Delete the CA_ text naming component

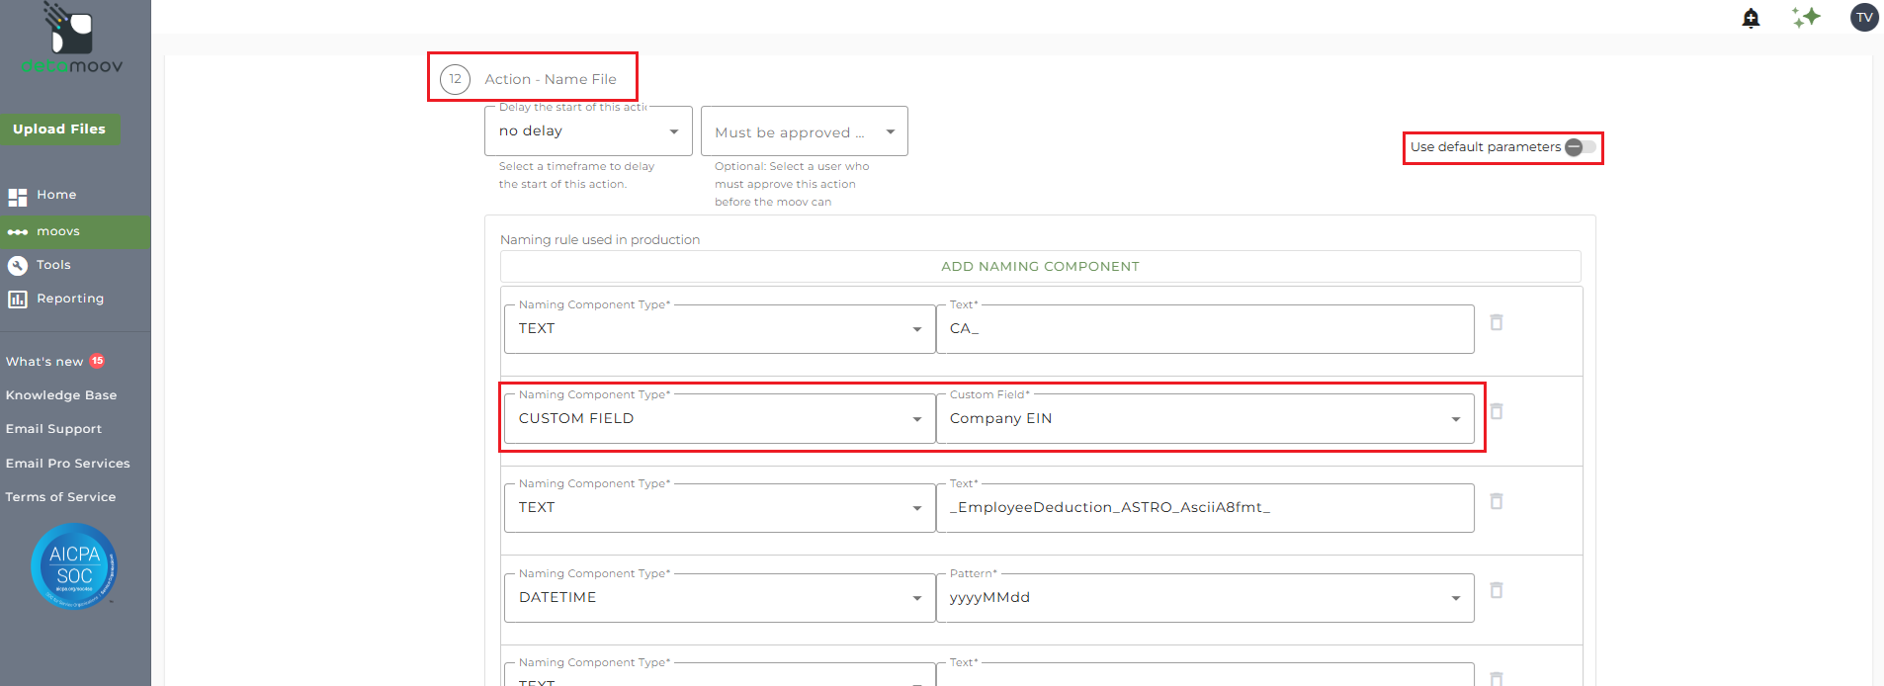tap(1497, 322)
